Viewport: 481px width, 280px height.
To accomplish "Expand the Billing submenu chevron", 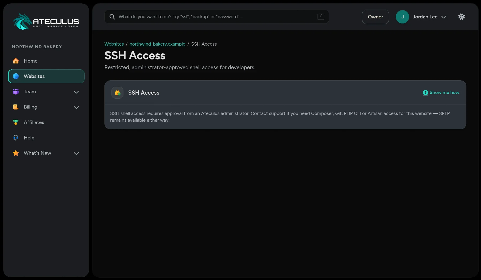I will 76,107.
